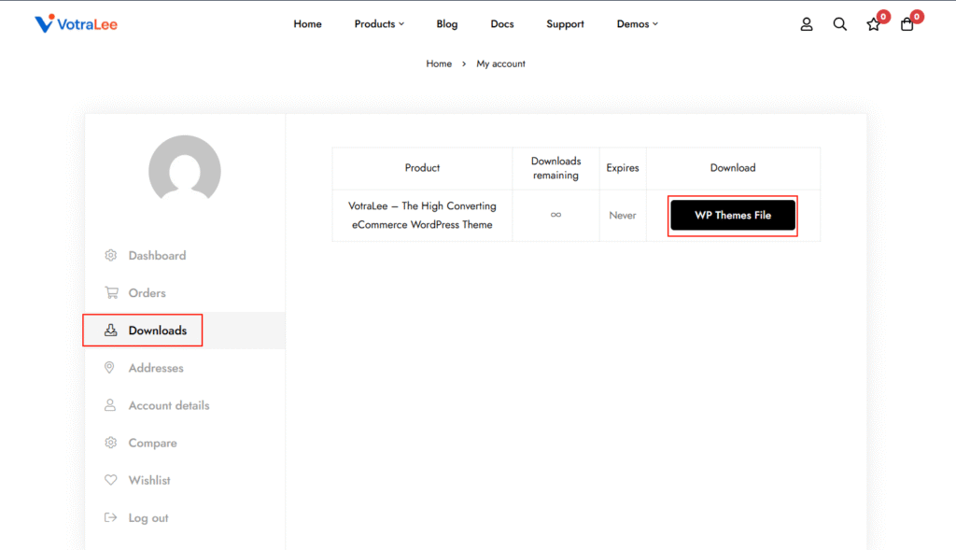Click the Compare gear icon in sidebar

click(x=110, y=443)
